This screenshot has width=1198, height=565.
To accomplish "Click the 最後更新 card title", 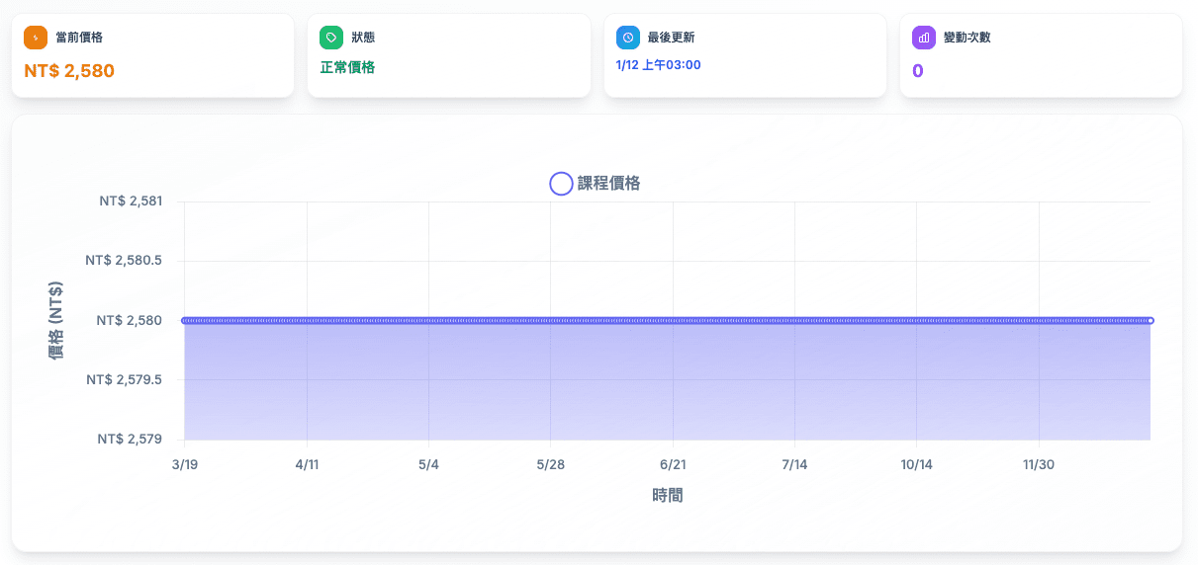I will tap(671, 38).
